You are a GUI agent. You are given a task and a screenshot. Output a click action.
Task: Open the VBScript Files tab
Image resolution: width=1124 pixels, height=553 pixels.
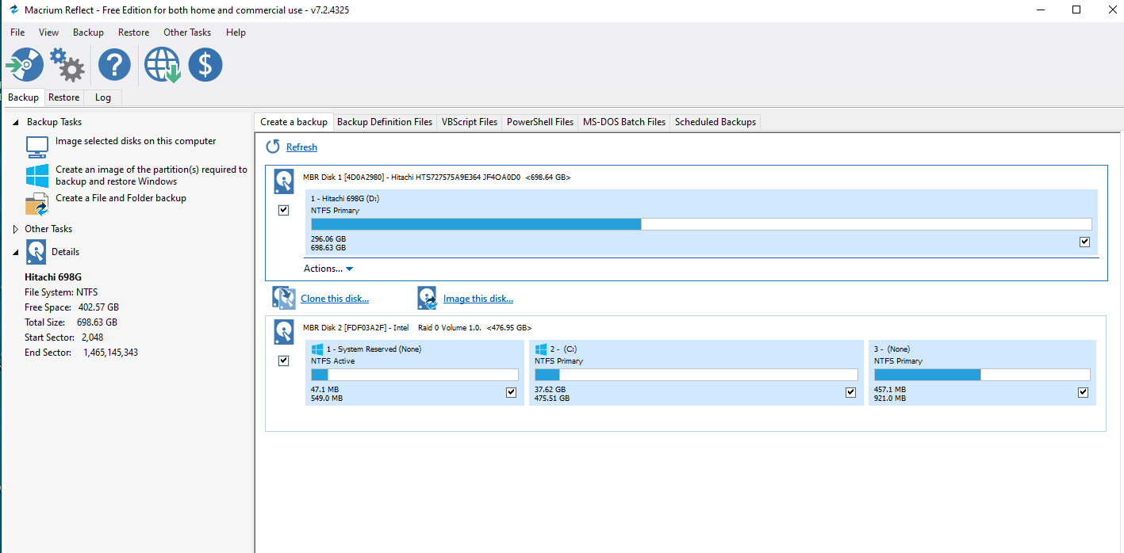click(470, 122)
